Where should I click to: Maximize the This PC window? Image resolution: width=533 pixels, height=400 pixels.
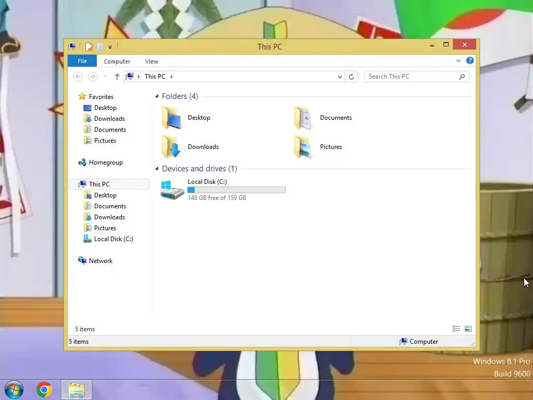coord(446,45)
